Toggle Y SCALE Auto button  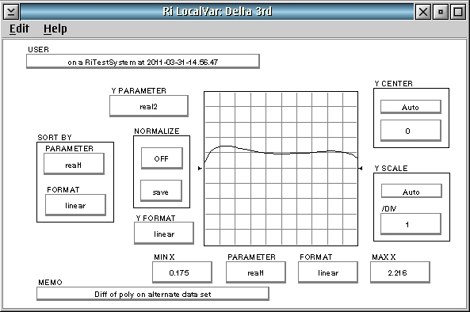tap(411, 192)
